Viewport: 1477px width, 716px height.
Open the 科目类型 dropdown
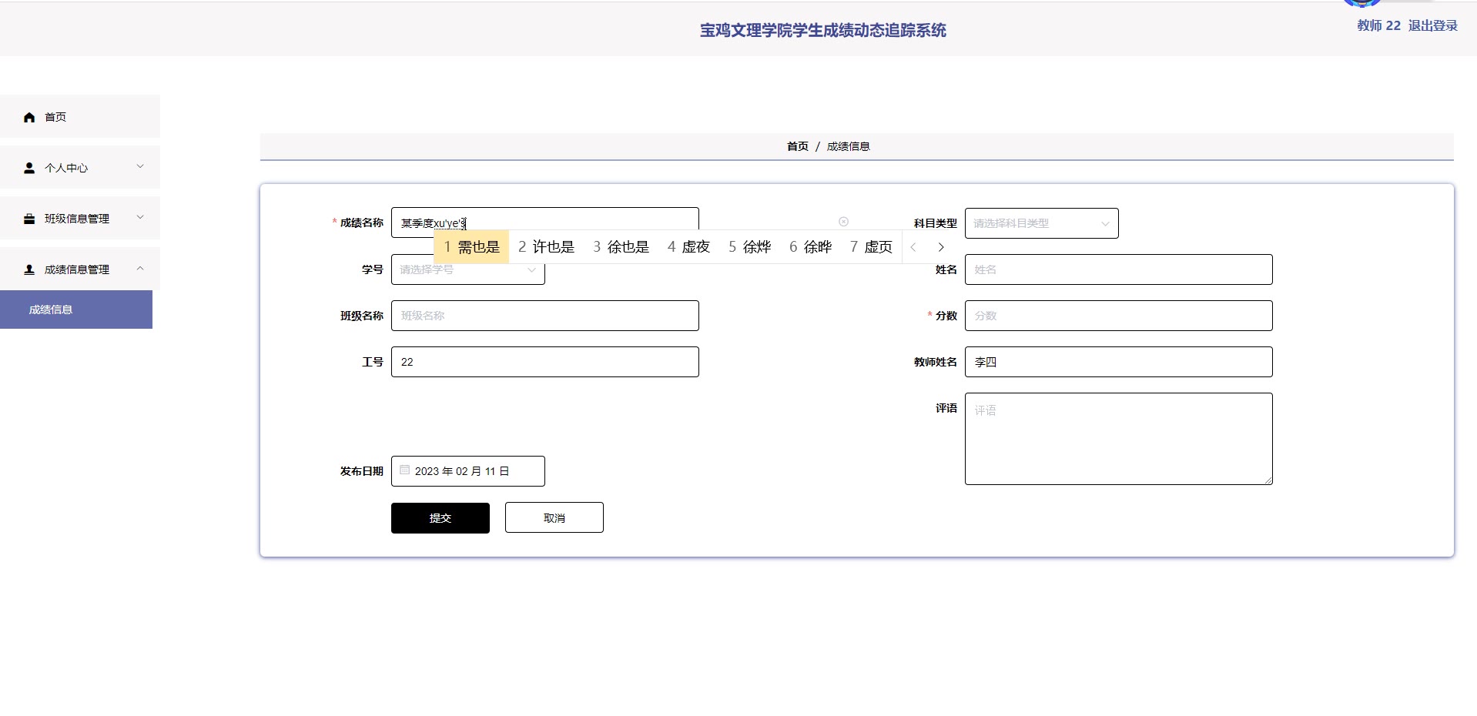(1041, 223)
